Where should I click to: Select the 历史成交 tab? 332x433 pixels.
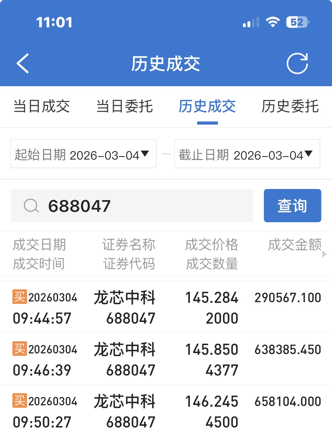(207, 106)
